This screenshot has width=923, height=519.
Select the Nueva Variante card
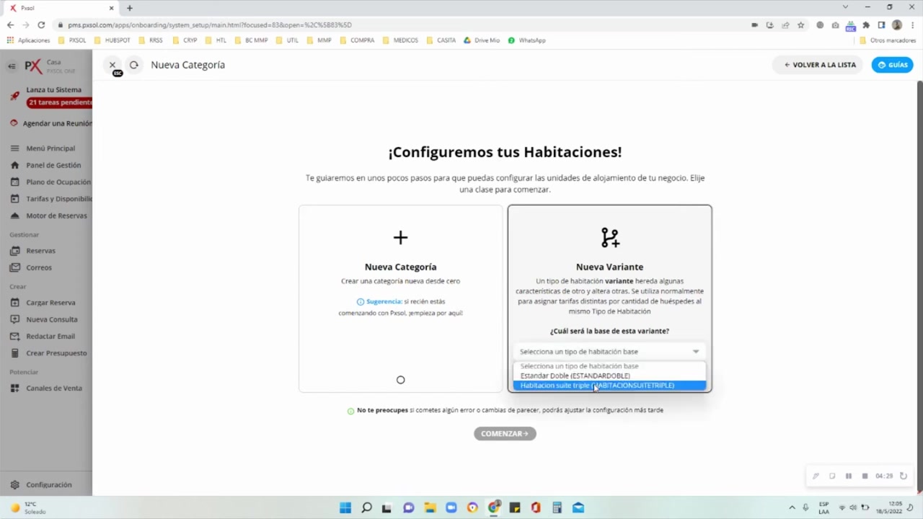(609, 267)
